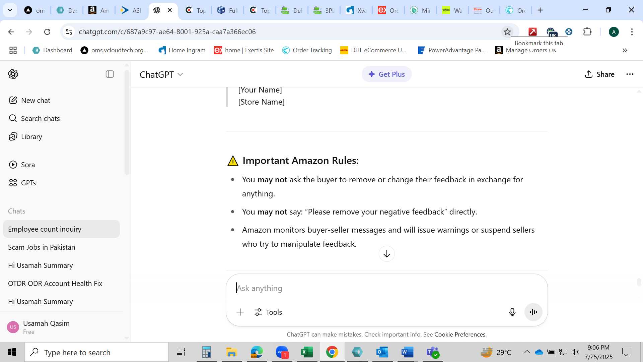The height and width of the screenshot is (362, 643).
Task: Open the Zoom app on the taskbar
Action: coord(282,352)
